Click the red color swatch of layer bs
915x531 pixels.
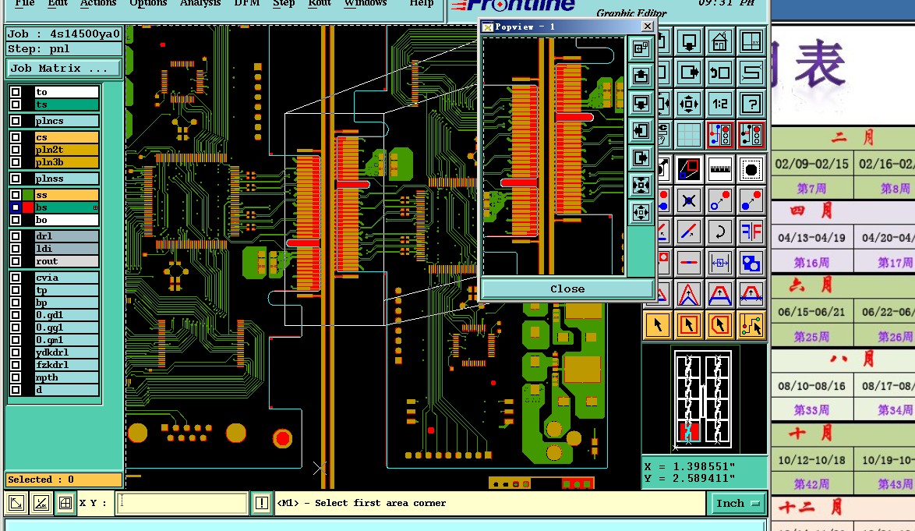pos(28,207)
